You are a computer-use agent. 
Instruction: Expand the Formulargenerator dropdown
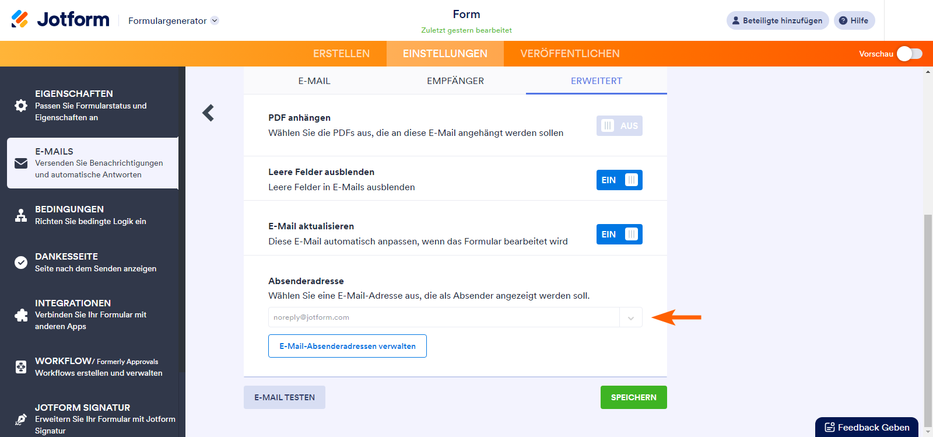point(215,20)
